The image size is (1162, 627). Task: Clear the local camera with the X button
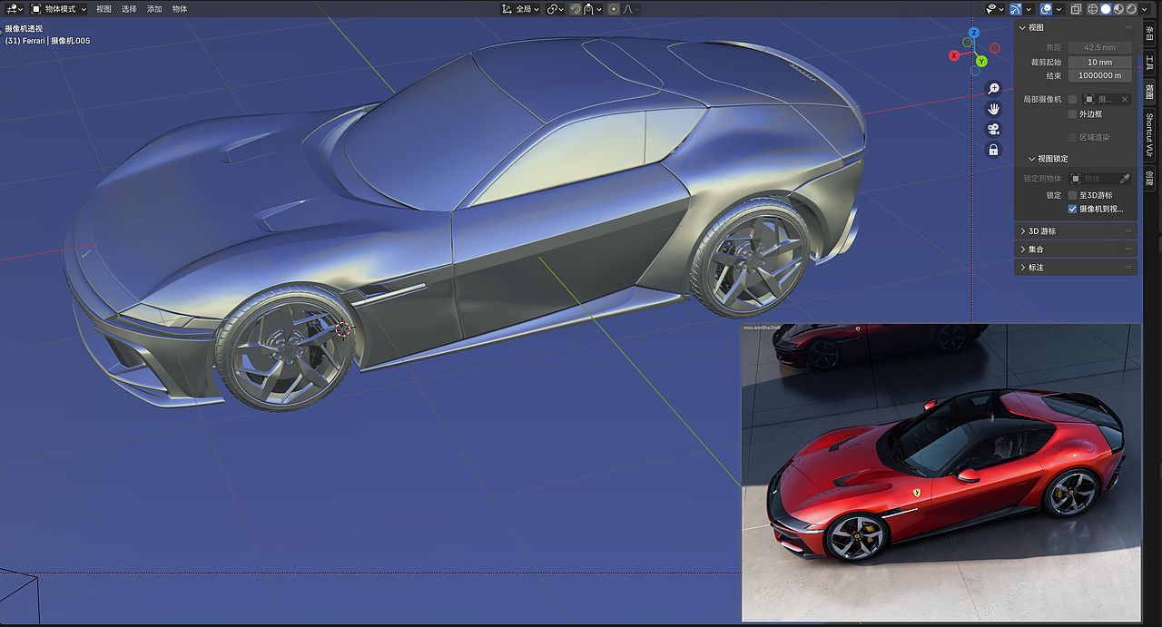pyautogui.click(x=1123, y=98)
